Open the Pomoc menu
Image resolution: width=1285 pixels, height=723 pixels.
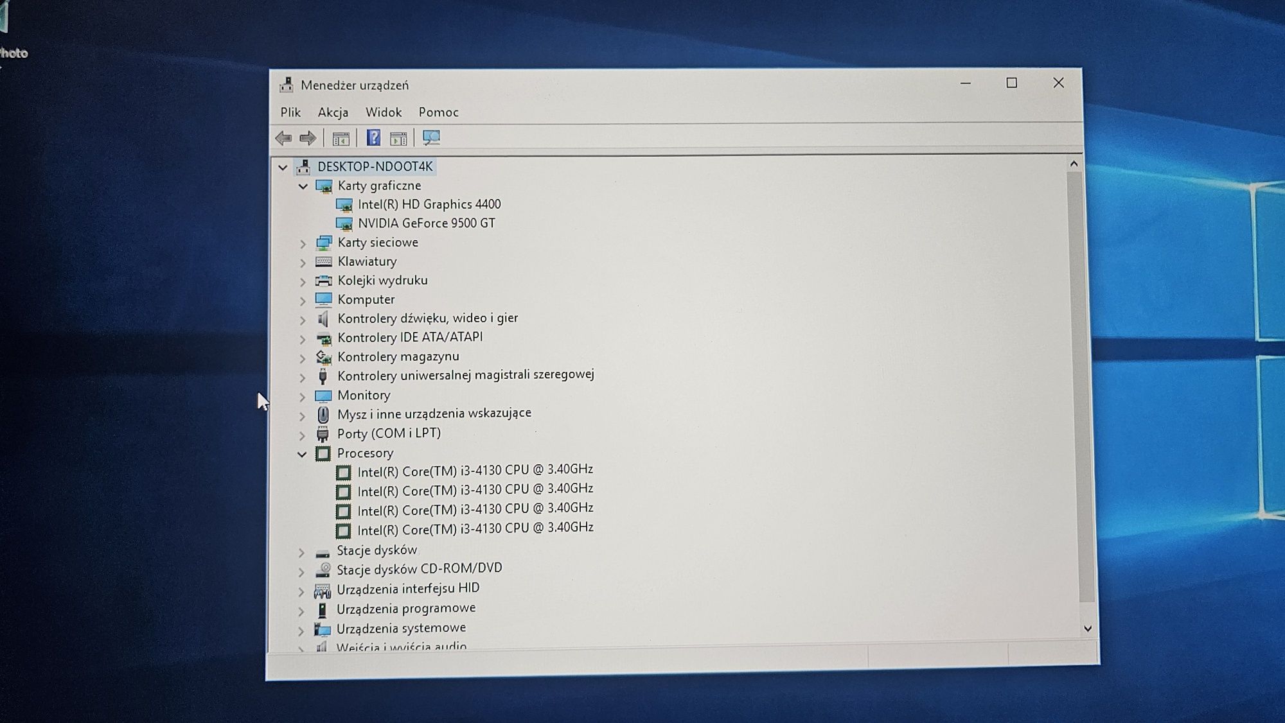point(439,112)
